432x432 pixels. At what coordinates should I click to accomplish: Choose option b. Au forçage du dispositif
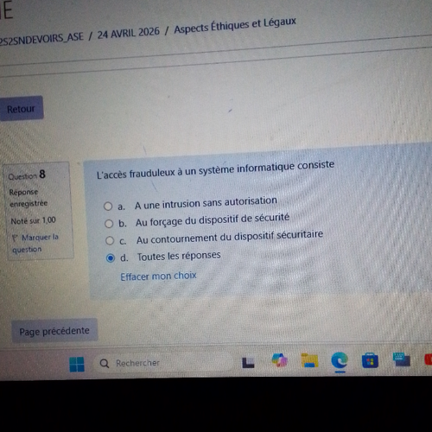[x=109, y=224]
